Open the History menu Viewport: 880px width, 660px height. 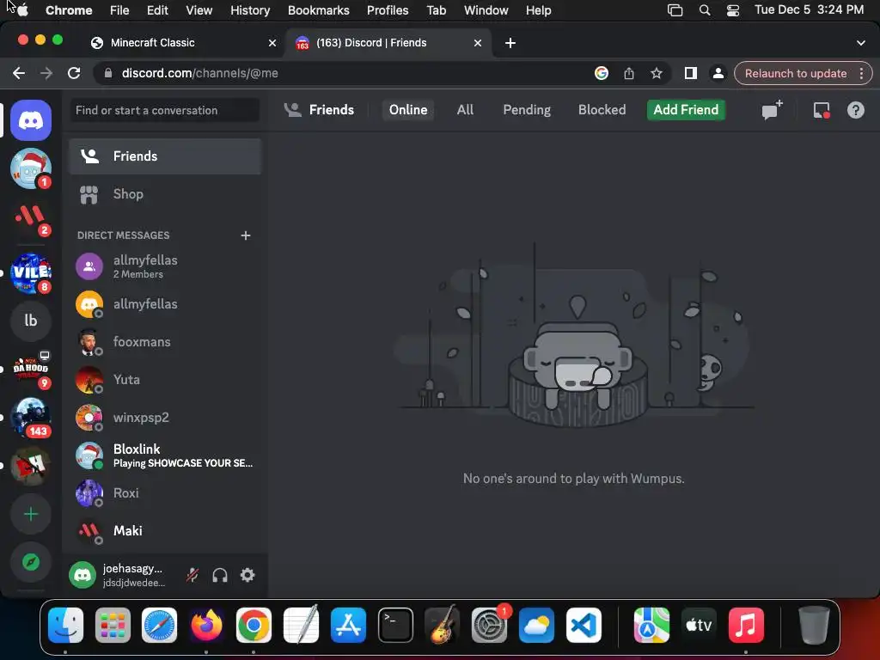click(250, 10)
